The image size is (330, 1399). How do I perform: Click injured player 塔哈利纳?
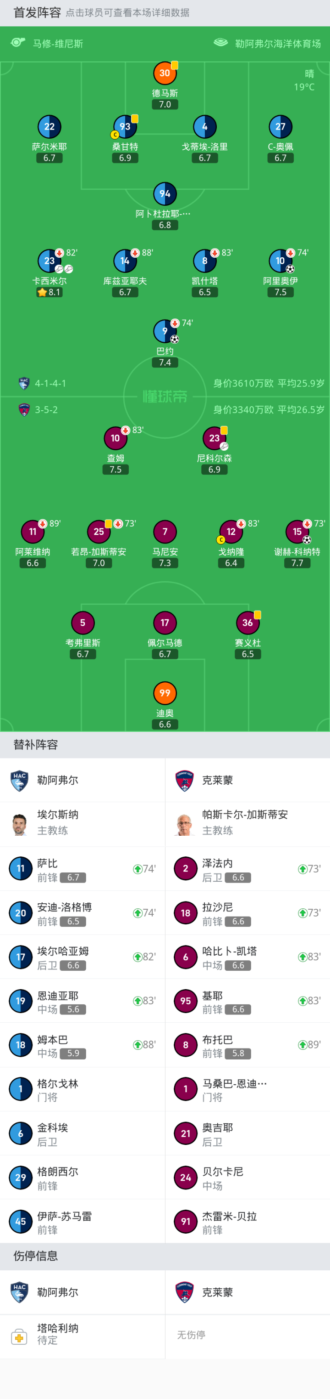[x=58, y=1334]
